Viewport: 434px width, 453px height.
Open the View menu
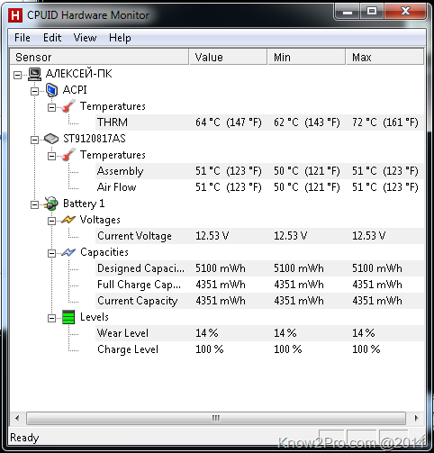[x=86, y=38]
